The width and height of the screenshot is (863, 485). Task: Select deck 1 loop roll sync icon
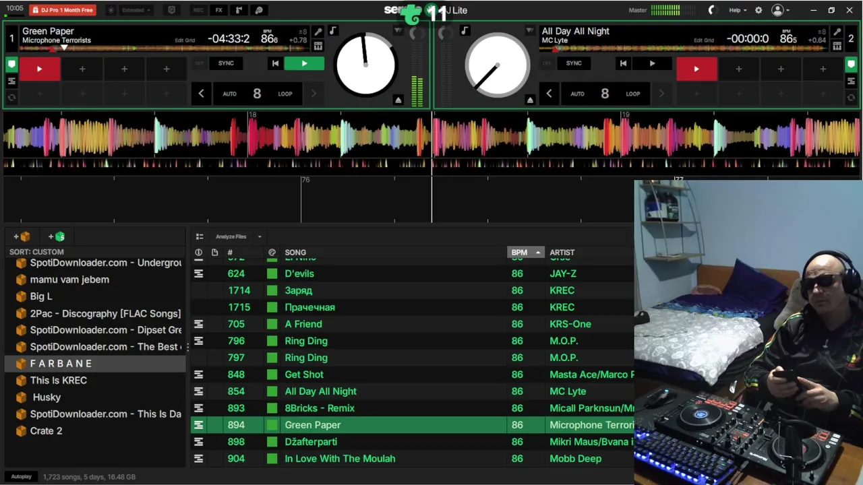[11, 98]
